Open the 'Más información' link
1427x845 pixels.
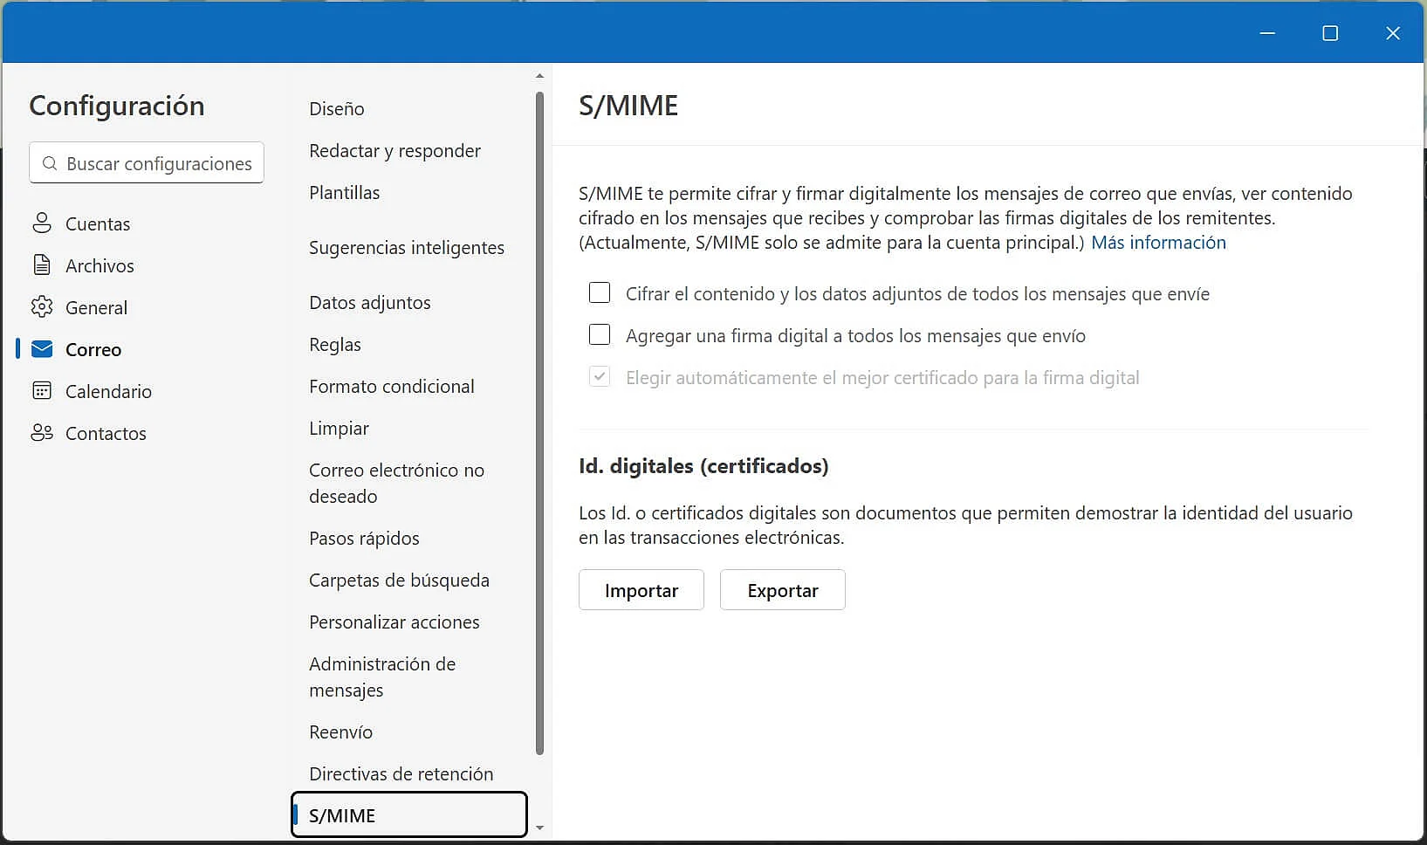coord(1158,243)
